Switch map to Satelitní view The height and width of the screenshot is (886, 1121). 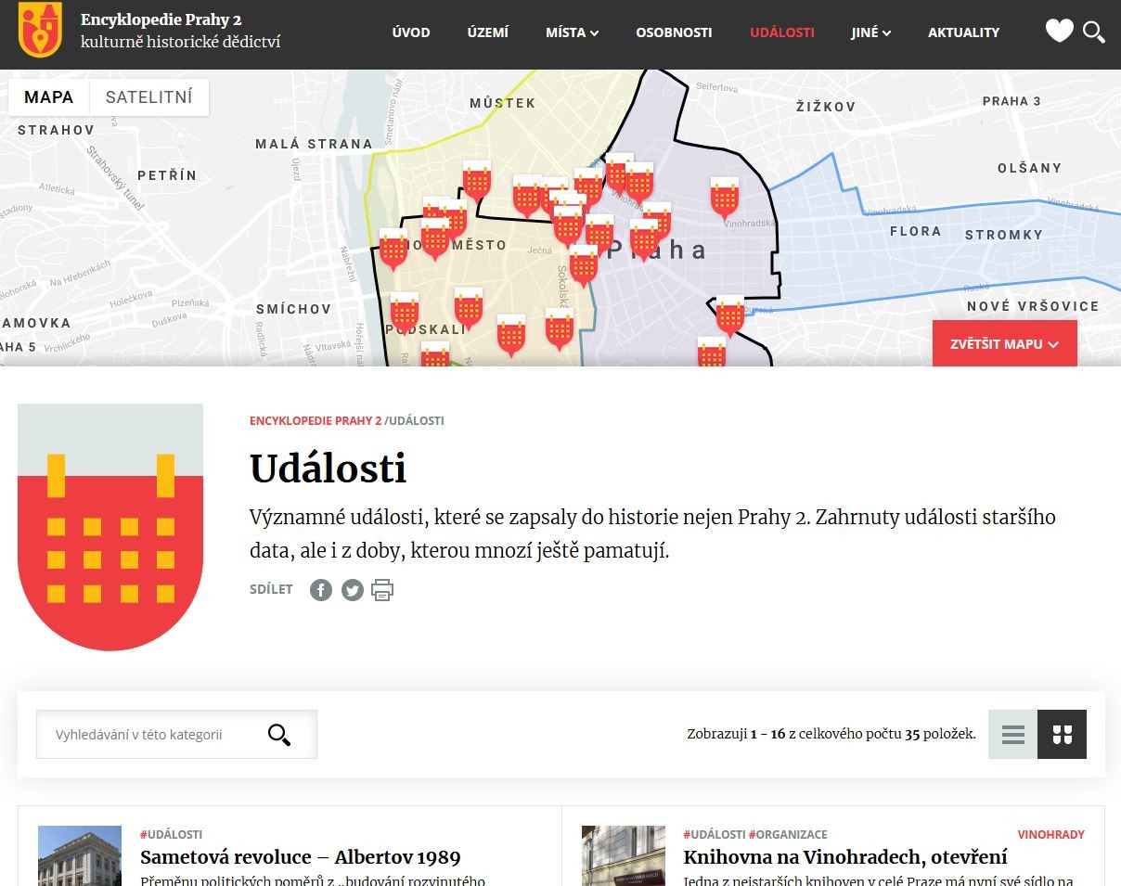148,97
